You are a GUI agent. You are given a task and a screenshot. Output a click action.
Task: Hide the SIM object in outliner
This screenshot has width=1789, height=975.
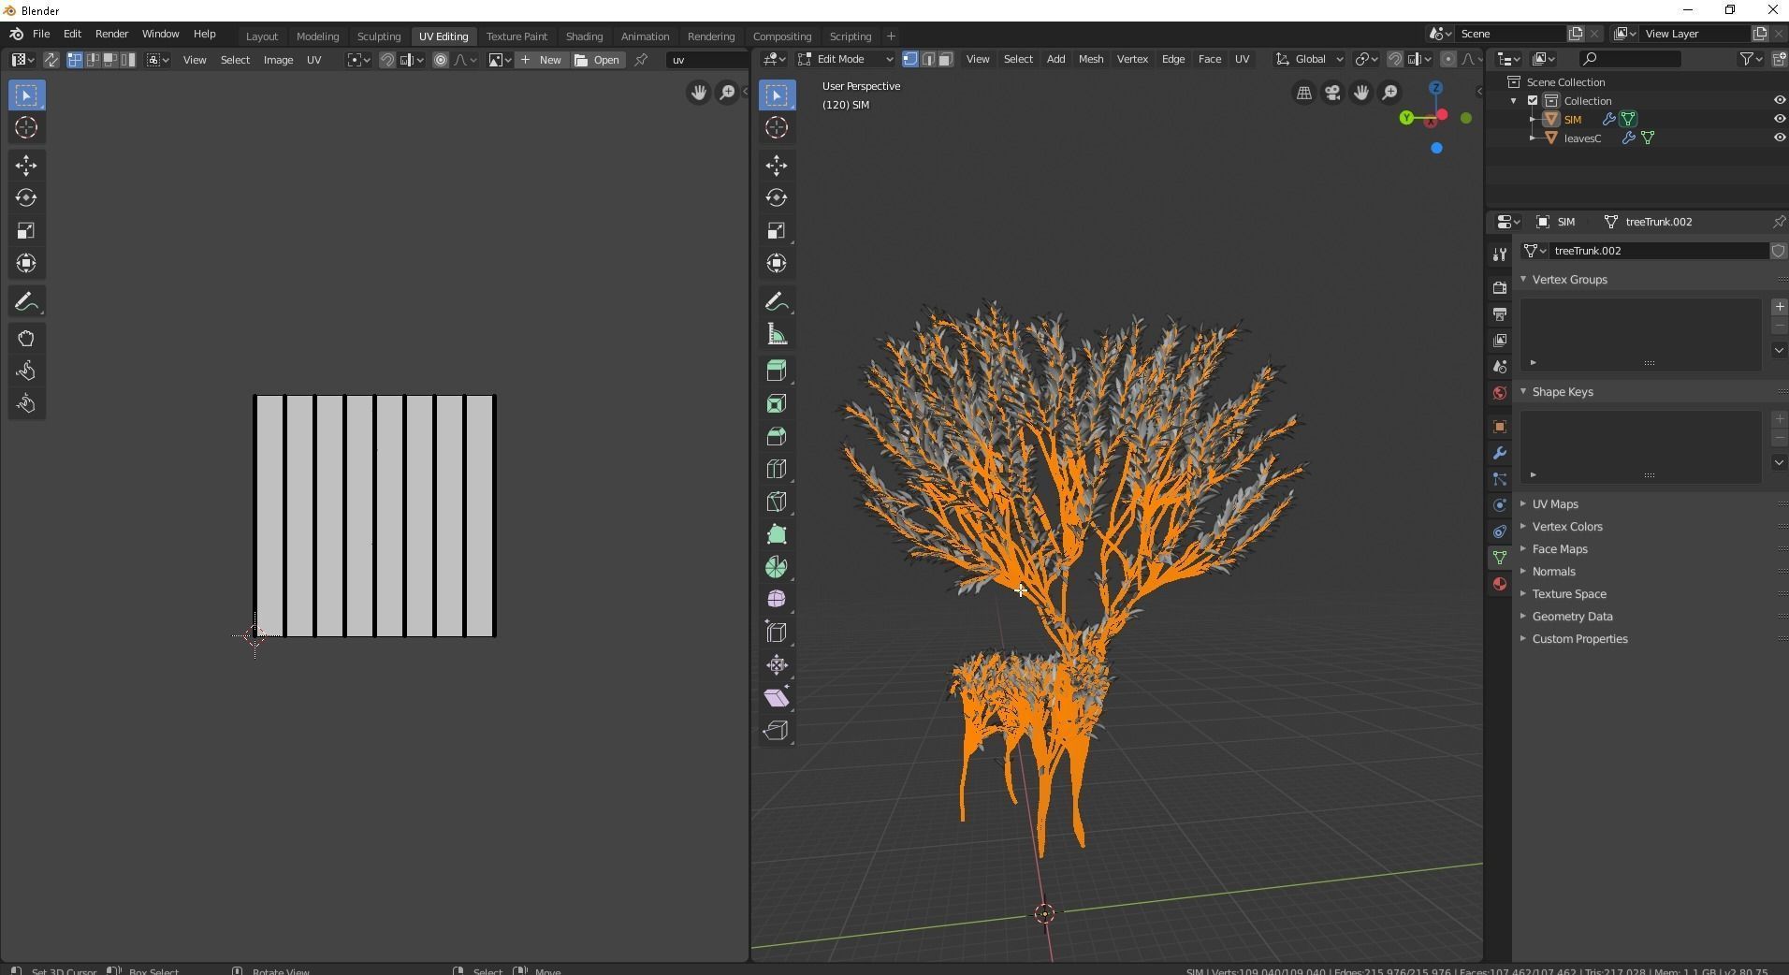coord(1779,120)
